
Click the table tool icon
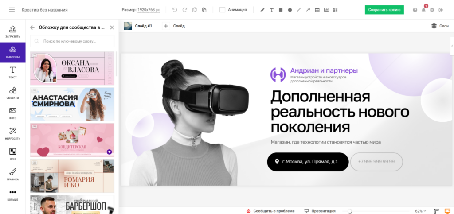(317, 10)
